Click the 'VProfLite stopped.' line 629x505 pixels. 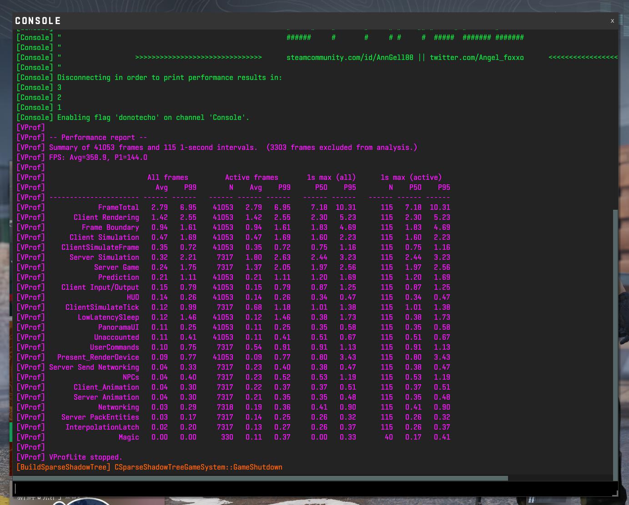click(x=86, y=457)
